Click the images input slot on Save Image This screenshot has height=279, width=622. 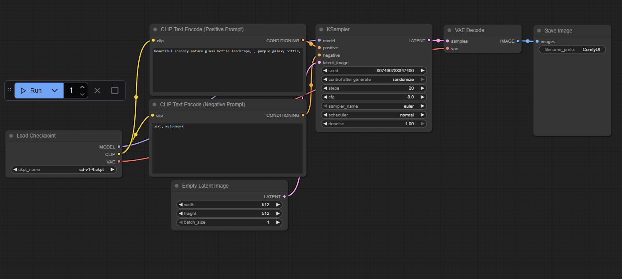tap(537, 42)
